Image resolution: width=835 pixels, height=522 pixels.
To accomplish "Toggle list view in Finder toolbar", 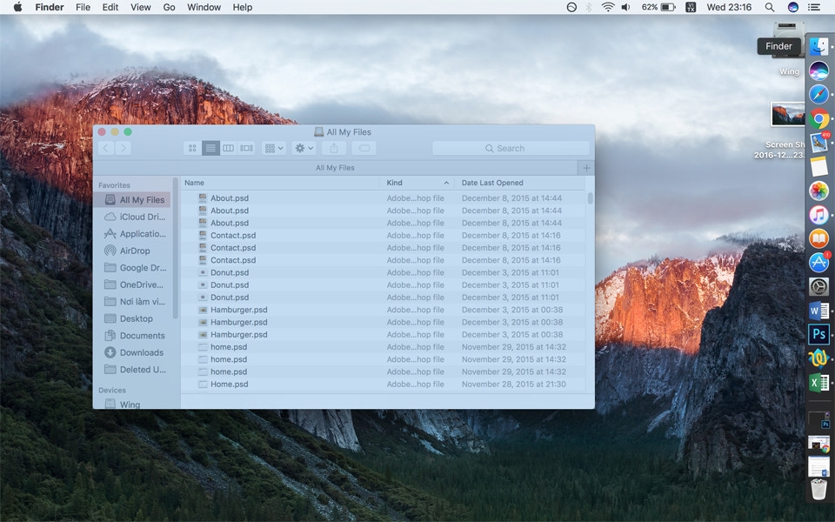I will tap(210, 149).
